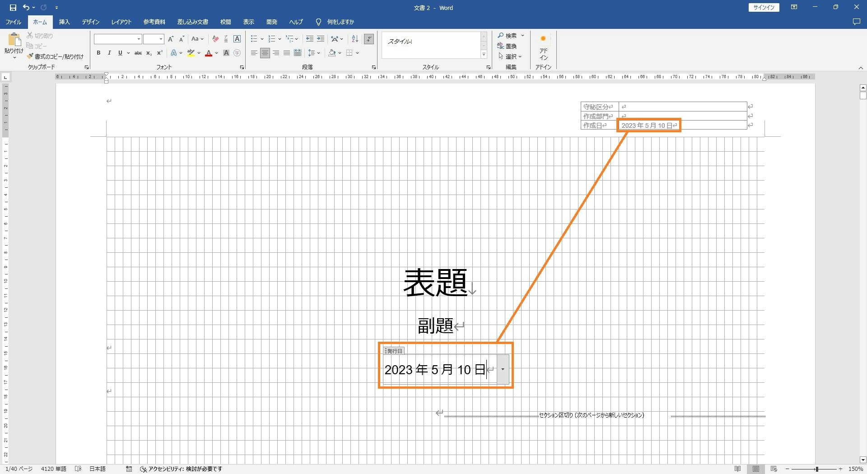Click the サインイン button
867x474 pixels.
click(764, 7)
